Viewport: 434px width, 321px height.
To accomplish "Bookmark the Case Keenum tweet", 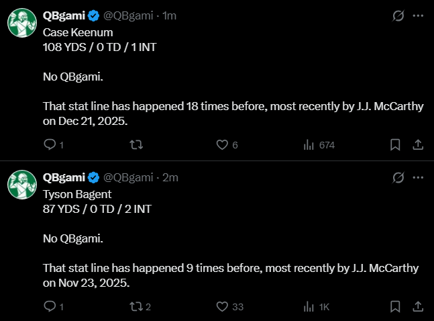I will click(x=395, y=144).
